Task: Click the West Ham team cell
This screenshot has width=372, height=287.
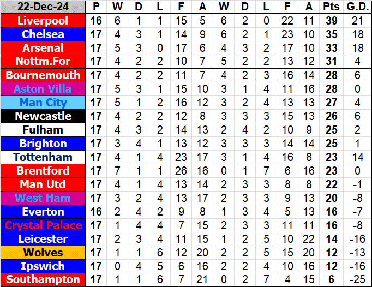Action: click(x=43, y=198)
